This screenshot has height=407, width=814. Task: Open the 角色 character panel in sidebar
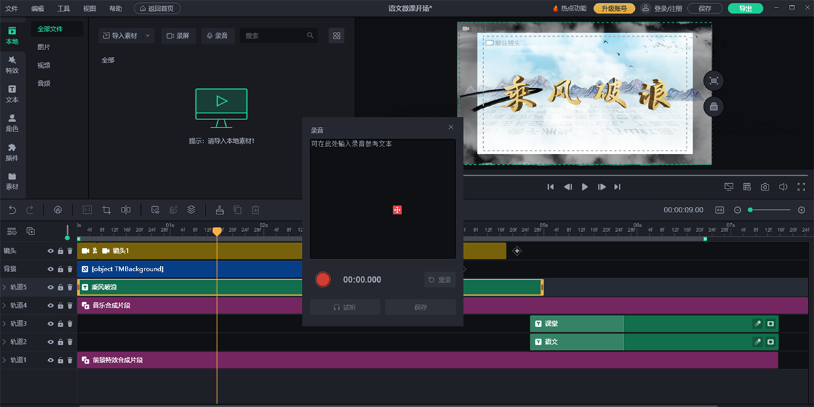pos(12,123)
